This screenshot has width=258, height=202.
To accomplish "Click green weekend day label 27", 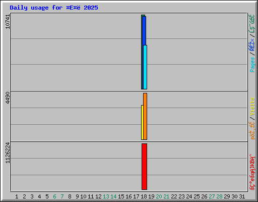I will tap(212, 196).
